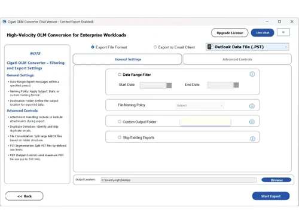Expand the Outlook Data File (.PST) dropdown

pos(248,47)
